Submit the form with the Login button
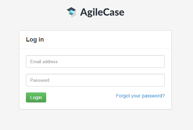Screen dimensions: 193x130 click(36, 97)
